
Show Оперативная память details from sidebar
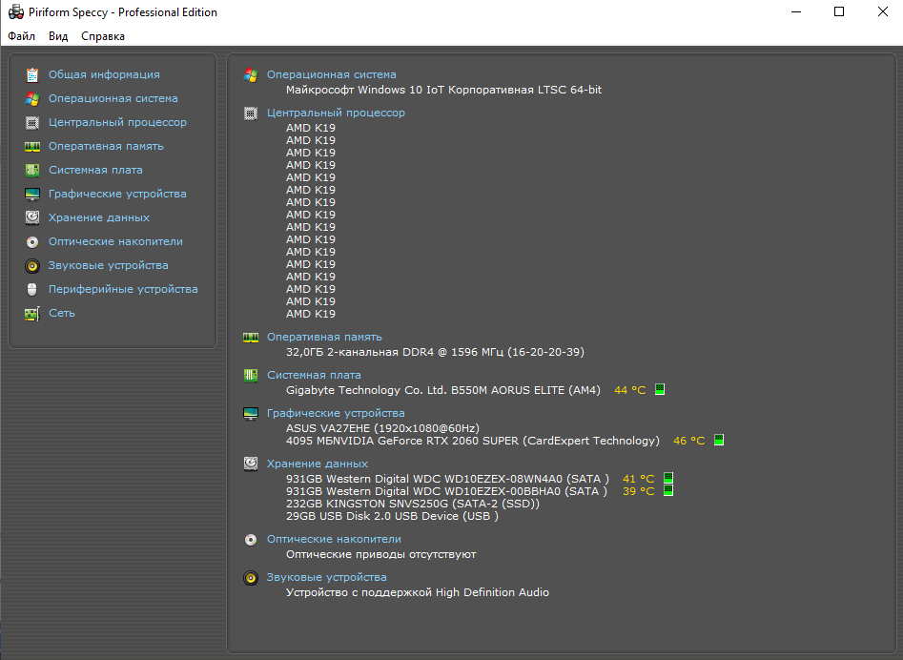tap(106, 146)
